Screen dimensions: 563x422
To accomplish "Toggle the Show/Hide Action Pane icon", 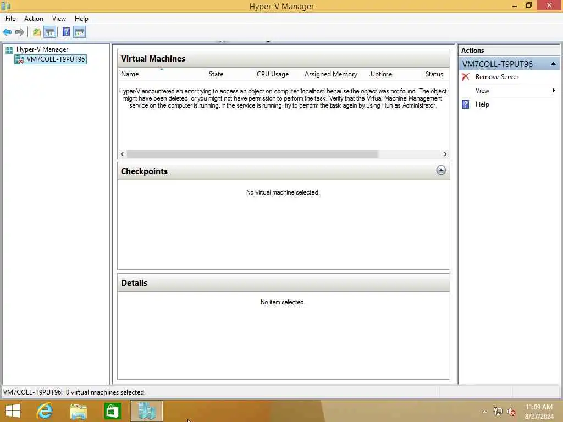I will tap(80, 32).
